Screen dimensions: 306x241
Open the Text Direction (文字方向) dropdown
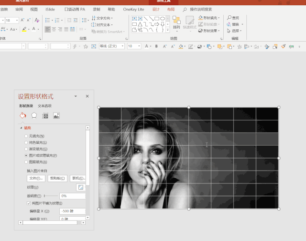102,18
